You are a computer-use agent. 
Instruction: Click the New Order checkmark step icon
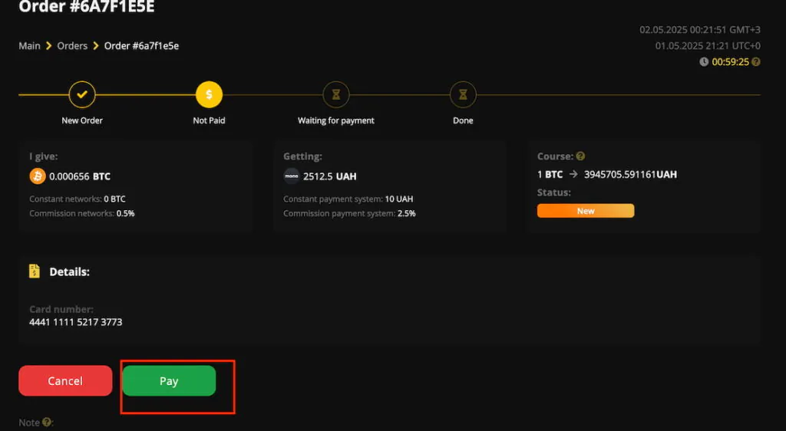pos(82,94)
